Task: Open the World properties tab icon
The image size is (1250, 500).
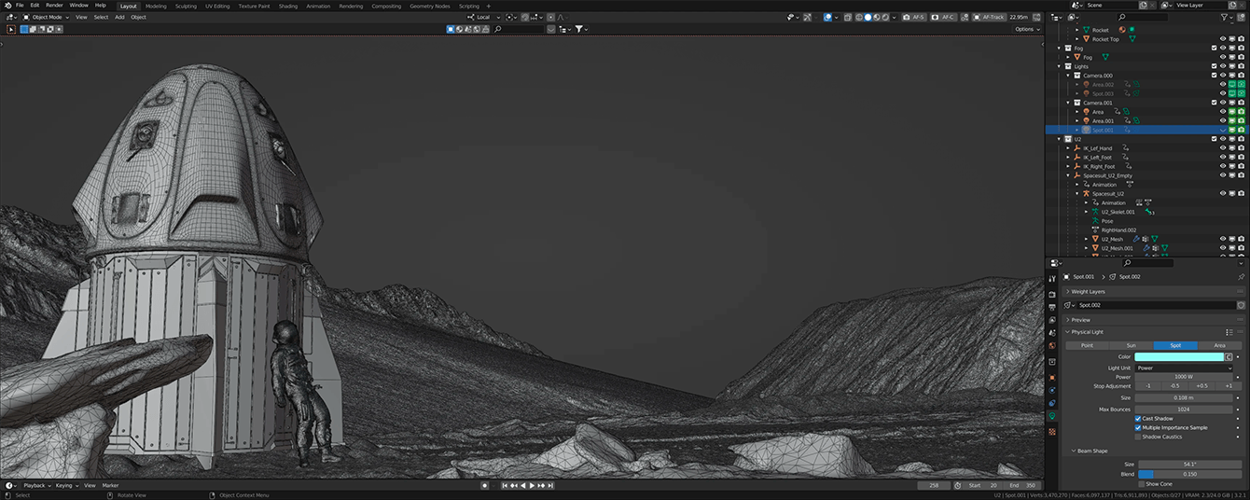Action: [x=1052, y=347]
